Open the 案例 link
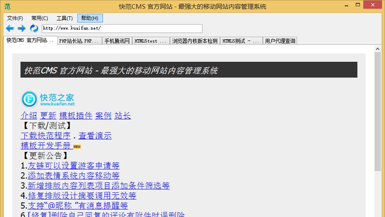This screenshot has width=385, height=217. [x=103, y=116]
